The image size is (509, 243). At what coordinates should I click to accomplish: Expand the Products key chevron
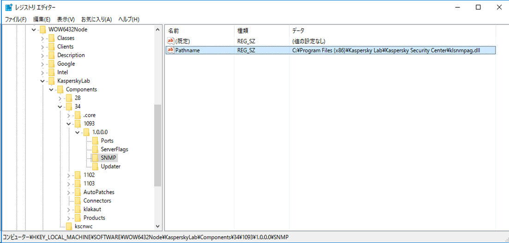pyautogui.click(x=68, y=218)
